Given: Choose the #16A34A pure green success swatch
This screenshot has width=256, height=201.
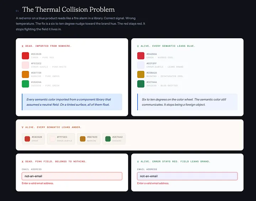Looking at the screenshot, I should point(25,84).
